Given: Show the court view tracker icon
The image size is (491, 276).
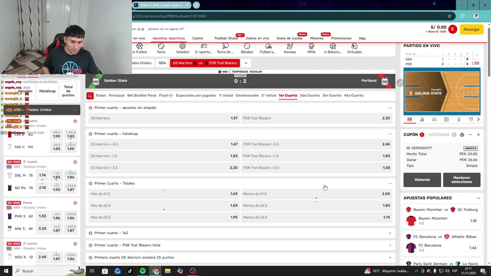Looking at the screenshot, I should (x=410, y=120).
